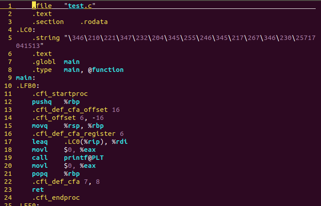Screen dimensions: 321x206
Task: Click the "test.c" filename string
Action: 80,6
